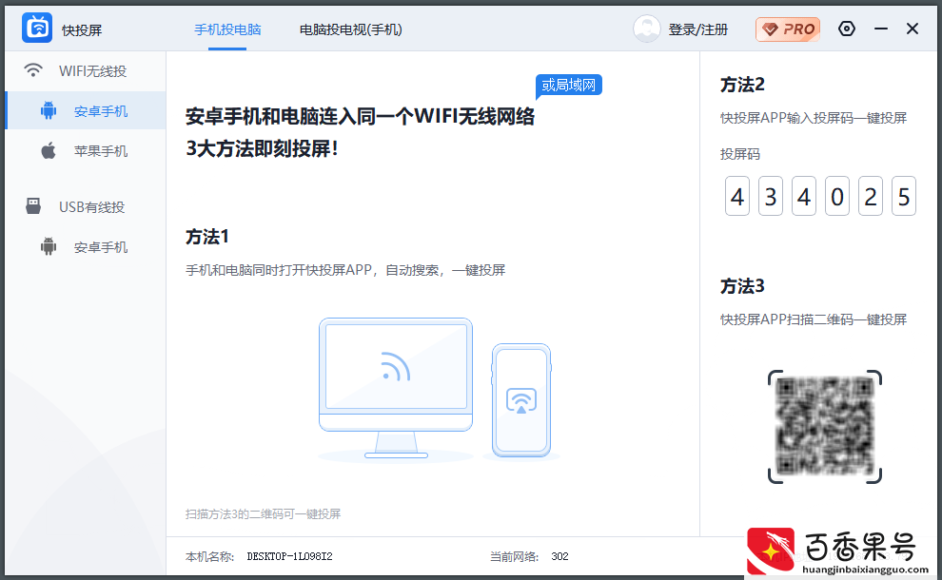
Task: Click the 方法3 heading
Action: 742,286
